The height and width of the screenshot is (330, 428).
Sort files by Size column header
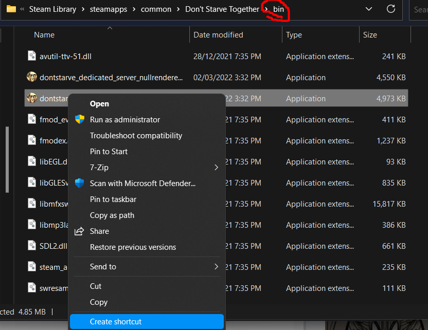(370, 35)
